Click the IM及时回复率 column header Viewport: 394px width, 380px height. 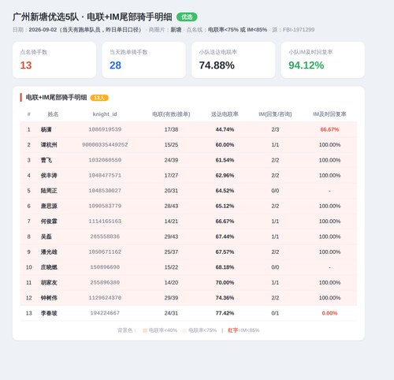click(x=329, y=114)
